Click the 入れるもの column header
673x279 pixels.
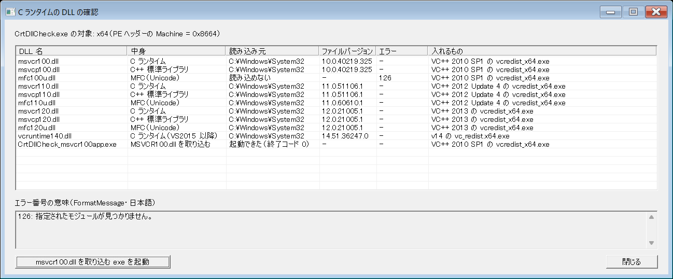click(x=542, y=51)
